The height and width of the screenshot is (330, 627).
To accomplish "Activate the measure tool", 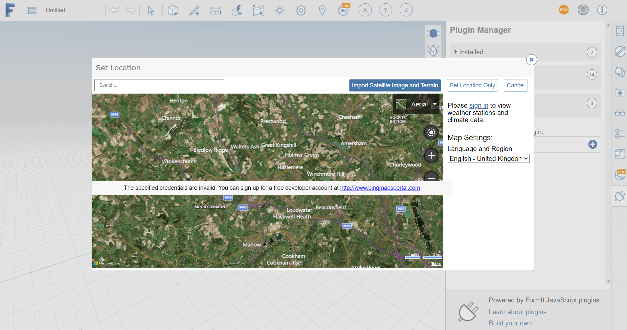I will [215, 10].
